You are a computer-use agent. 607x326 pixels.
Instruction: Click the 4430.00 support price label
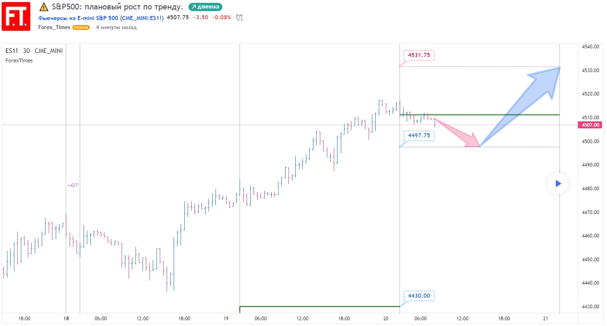[x=419, y=296]
